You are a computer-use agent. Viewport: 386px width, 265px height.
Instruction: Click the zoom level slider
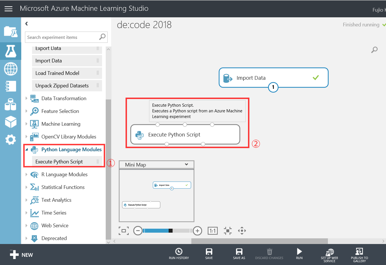(168, 231)
